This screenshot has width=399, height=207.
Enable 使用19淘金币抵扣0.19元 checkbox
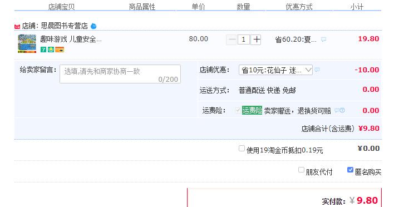(242, 148)
